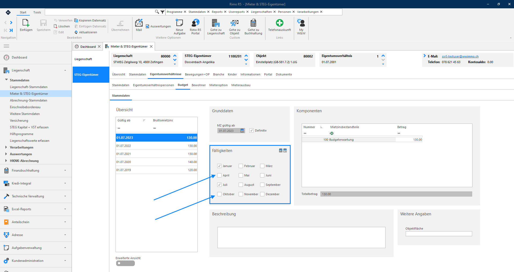This screenshot has width=514, height=272.
Task: Open the Mail icon
Action: pyautogui.click(x=139, y=23)
